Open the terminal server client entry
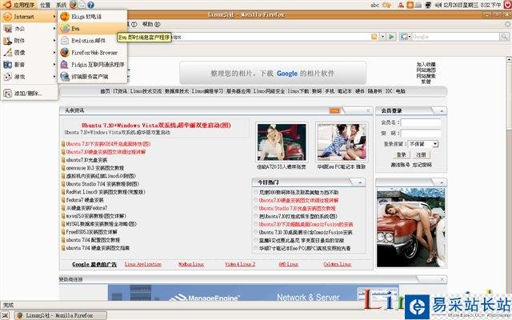This screenshot has width=512, height=320. point(92,77)
